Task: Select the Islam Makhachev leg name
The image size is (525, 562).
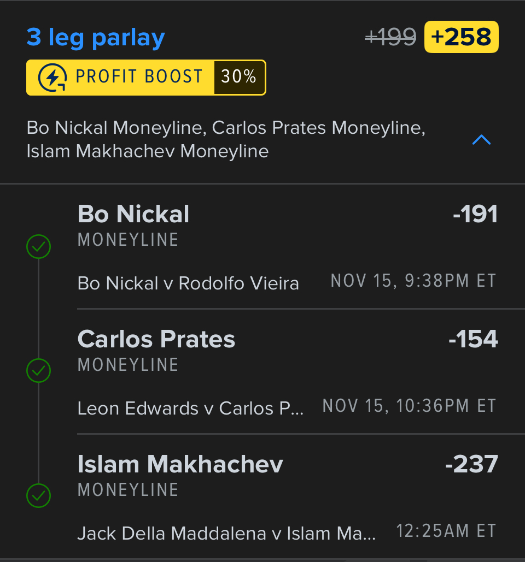Action: (x=180, y=464)
